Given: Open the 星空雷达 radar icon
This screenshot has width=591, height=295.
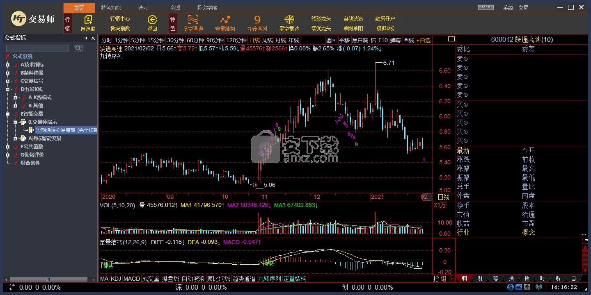Looking at the screenshot, I should (289, 20).
